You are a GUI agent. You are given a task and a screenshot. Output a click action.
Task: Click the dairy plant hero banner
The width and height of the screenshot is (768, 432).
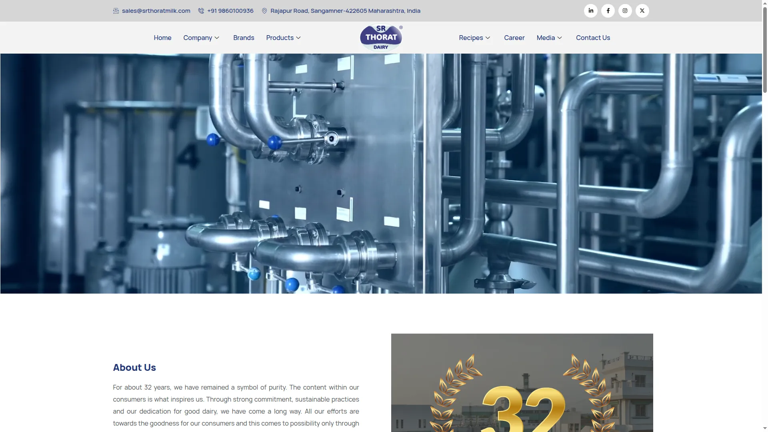pyautogui.click(x=381, y=174)
